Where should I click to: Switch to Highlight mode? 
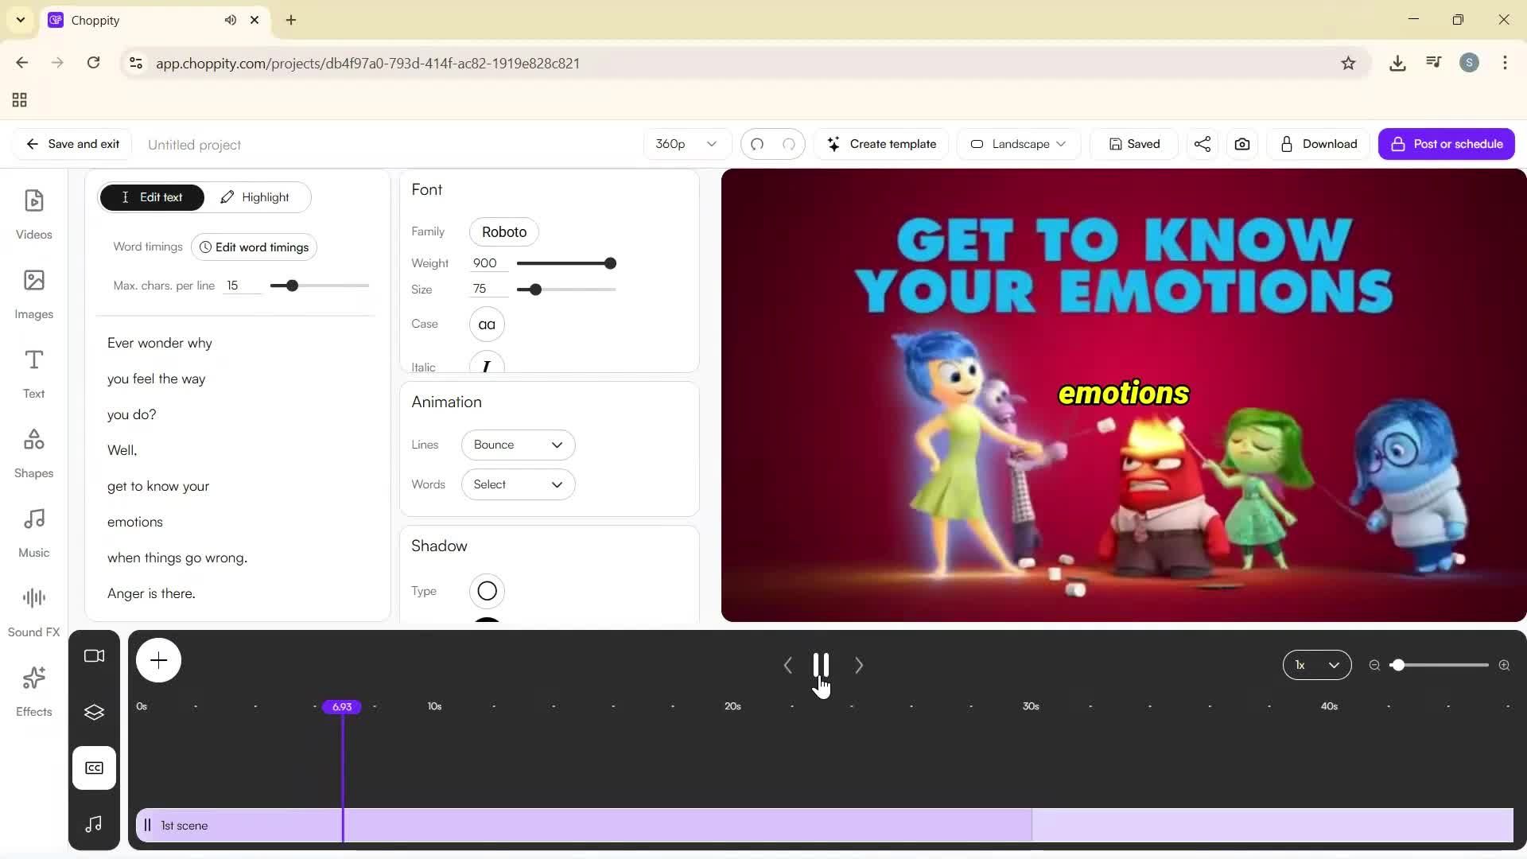coord(255,196)
